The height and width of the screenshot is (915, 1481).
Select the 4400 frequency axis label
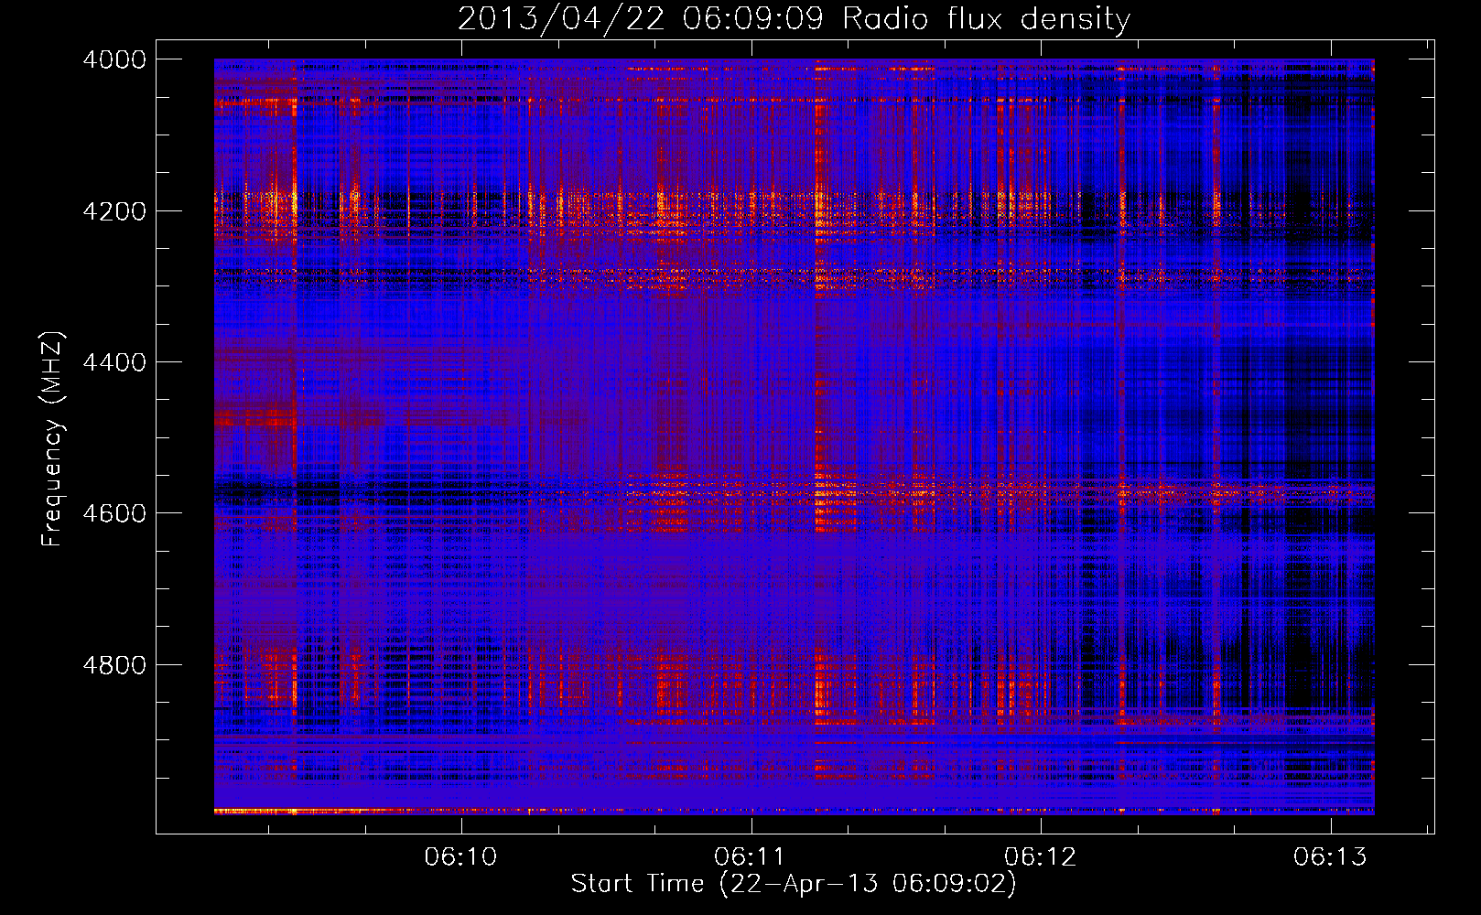click(114, 362)
